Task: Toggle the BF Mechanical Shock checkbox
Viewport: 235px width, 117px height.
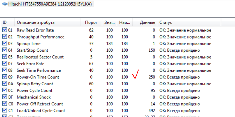Action: (x=4, y=97)
